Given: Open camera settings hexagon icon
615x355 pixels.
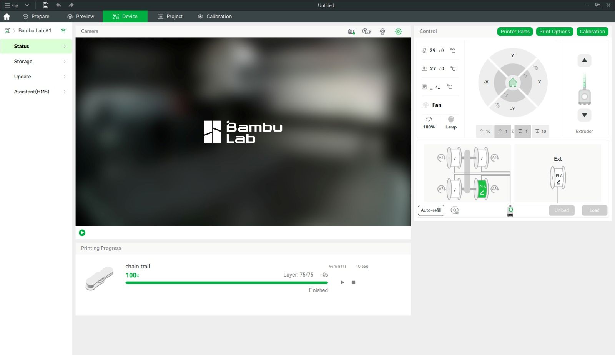Looking at the screenshot, I should pyautogui.click(x=398, y=32).
